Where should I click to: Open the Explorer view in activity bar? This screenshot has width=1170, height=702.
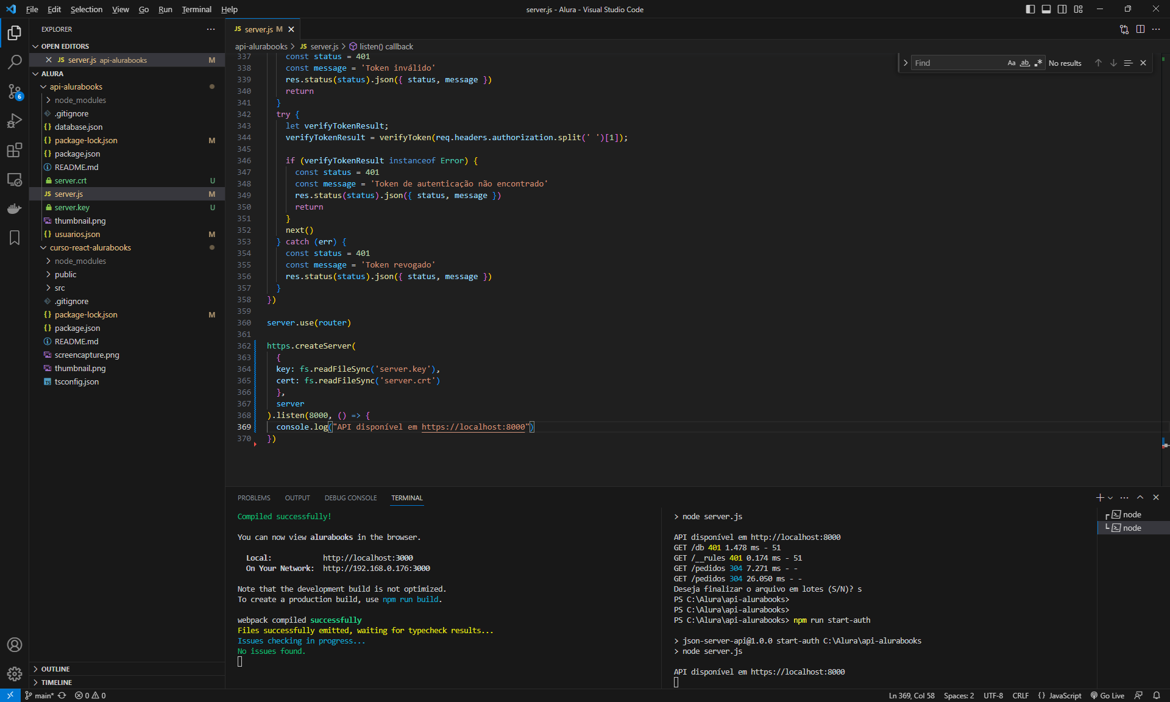[x=15, y=32]
